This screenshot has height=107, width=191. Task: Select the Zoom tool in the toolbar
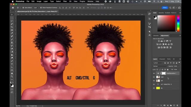click(x=12, y=76)
